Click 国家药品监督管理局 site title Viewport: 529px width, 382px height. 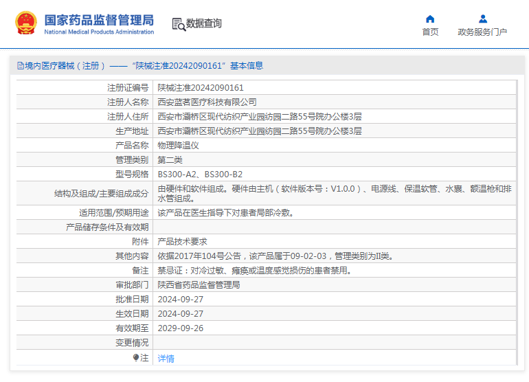99,20
